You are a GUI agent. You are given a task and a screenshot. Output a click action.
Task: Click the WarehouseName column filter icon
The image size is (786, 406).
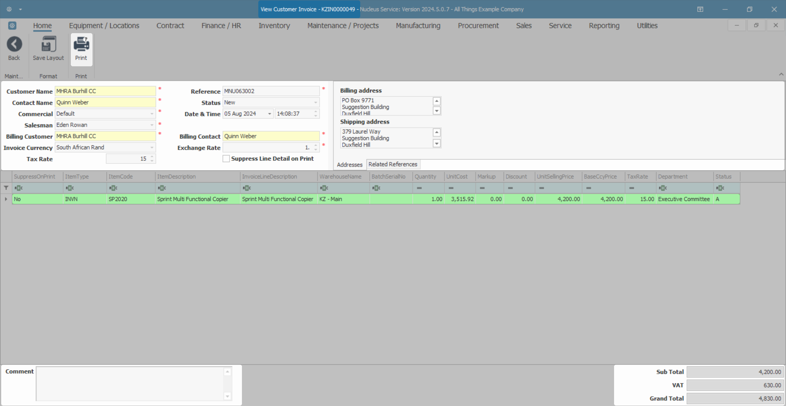pyautogui.click(x=324, y=188)
